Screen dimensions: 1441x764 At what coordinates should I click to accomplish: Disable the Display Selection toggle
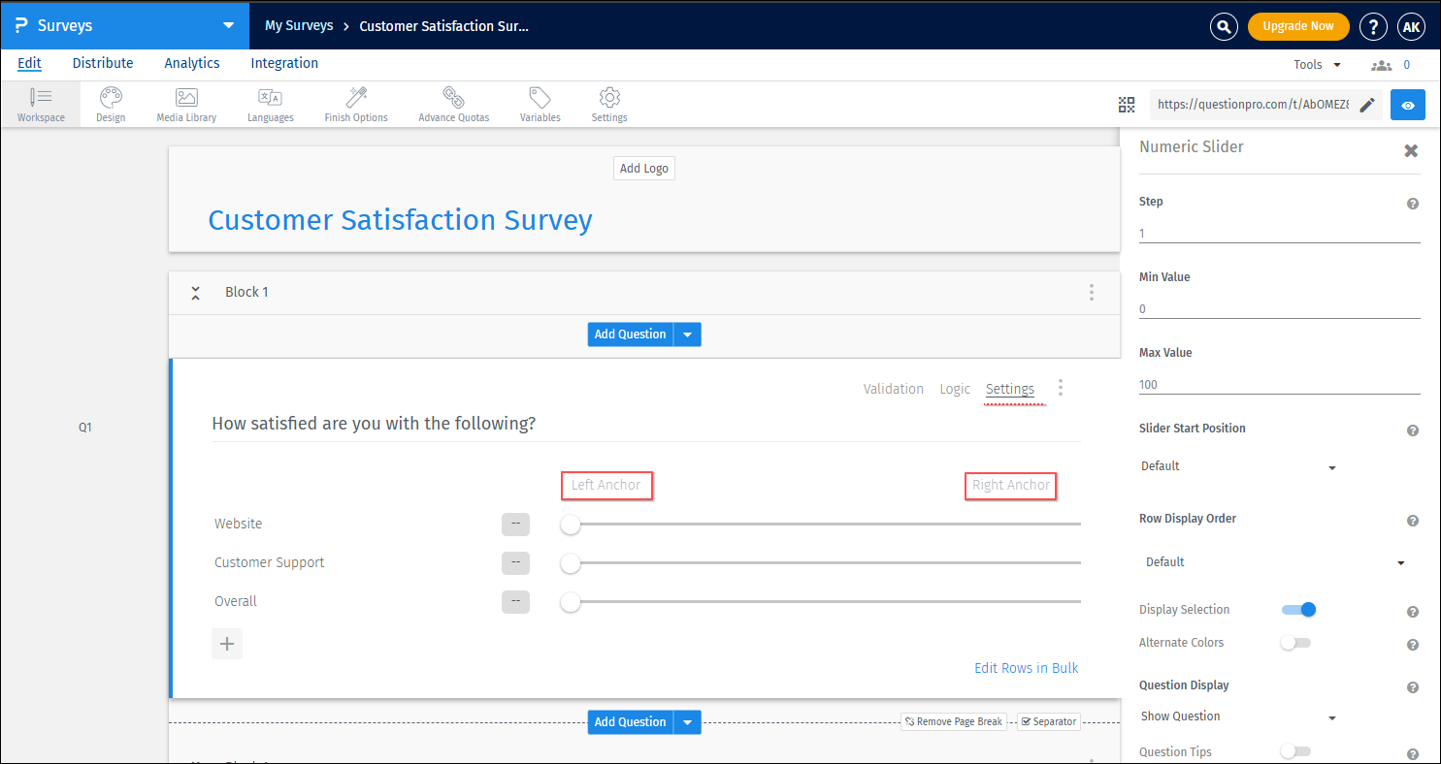[x=1297, y=610]
